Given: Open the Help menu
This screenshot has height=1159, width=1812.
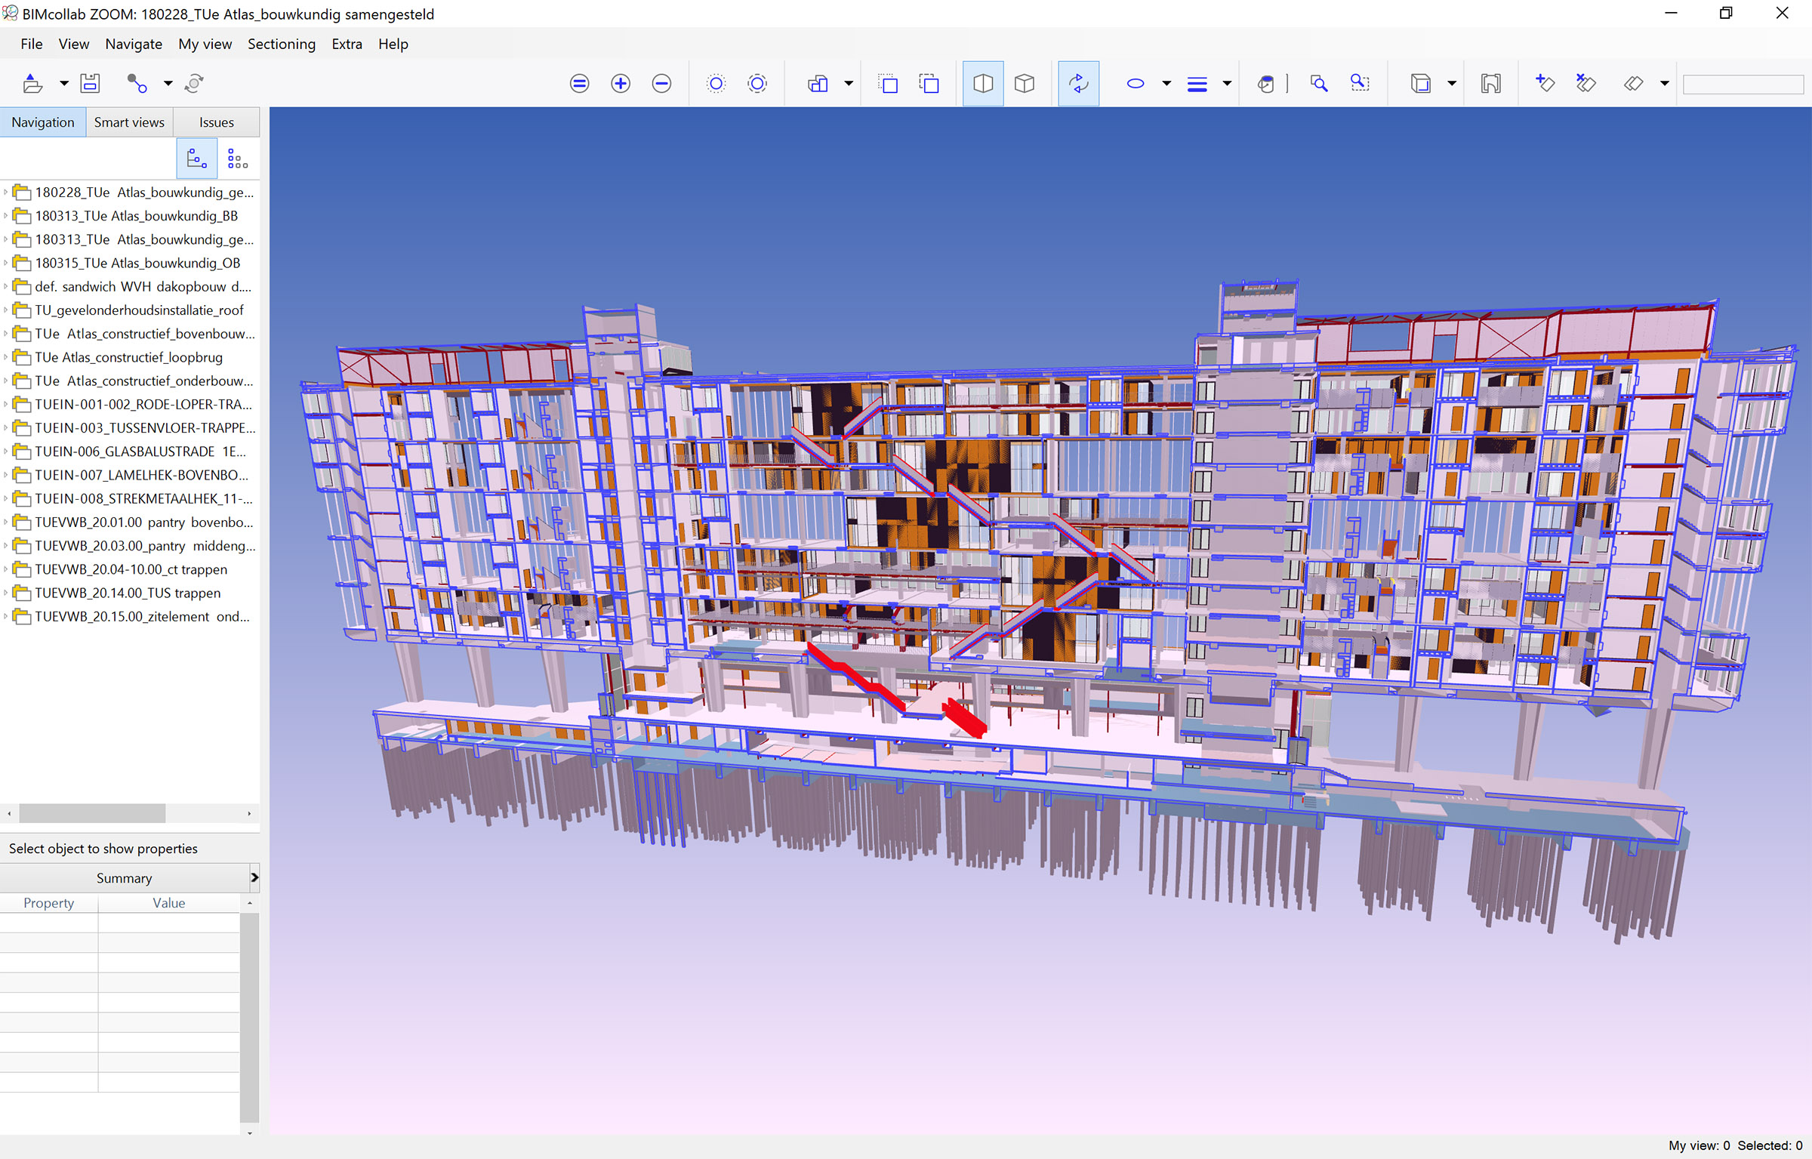Looking at the screenshot, I should 393,44.
